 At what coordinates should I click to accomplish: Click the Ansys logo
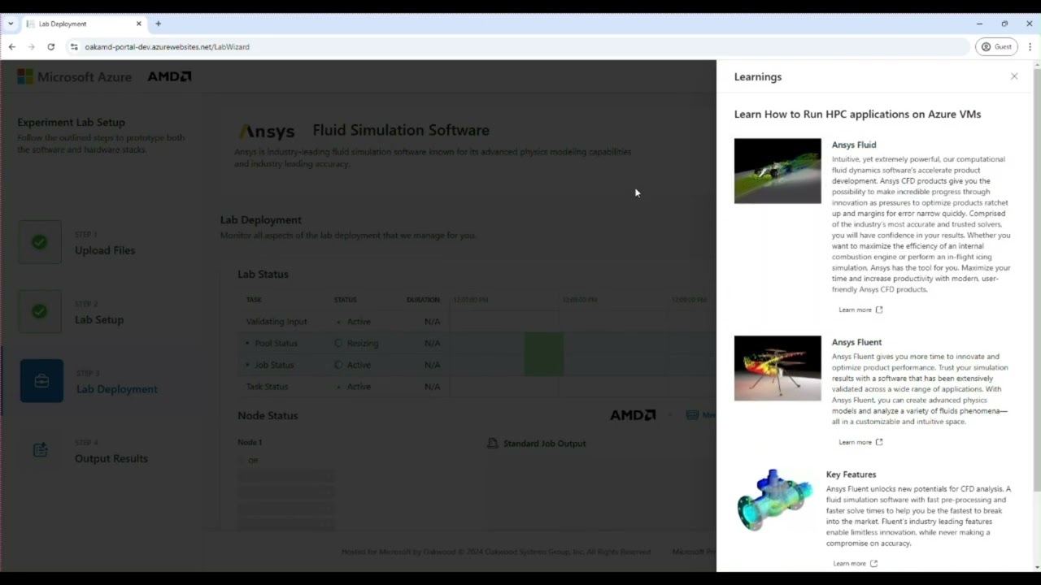tap(266, 131)
